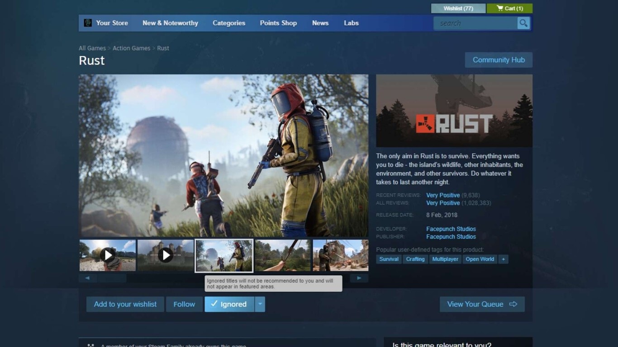The width and height of the screenshot is (618, 347).
Task: Play the second castle video thumbnail
Action: 166,255
